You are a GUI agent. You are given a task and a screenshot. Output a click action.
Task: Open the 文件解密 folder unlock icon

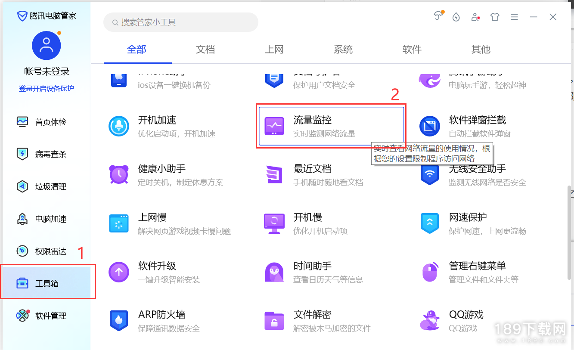(274, 320)
